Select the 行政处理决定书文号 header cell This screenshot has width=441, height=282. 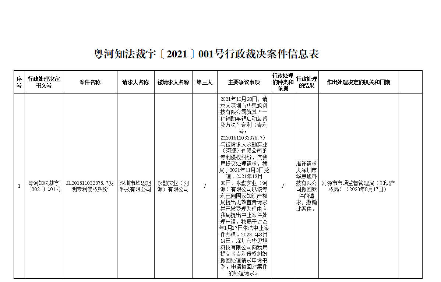[x=44, y=82]
